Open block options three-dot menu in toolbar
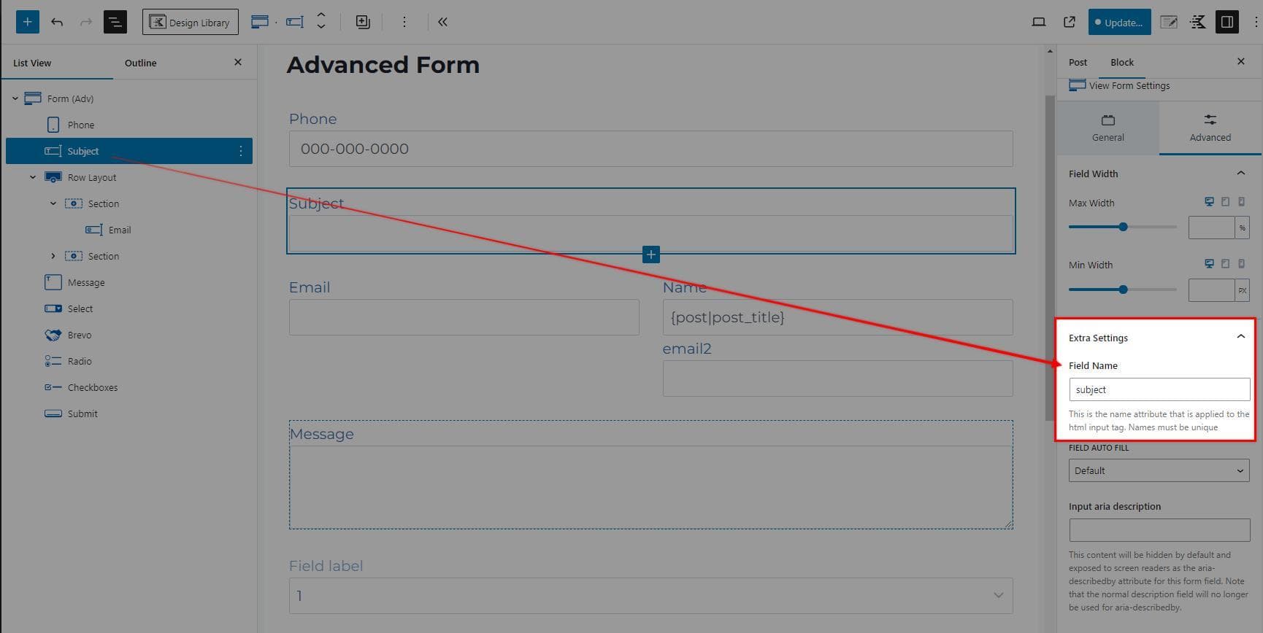 [404, 22]
